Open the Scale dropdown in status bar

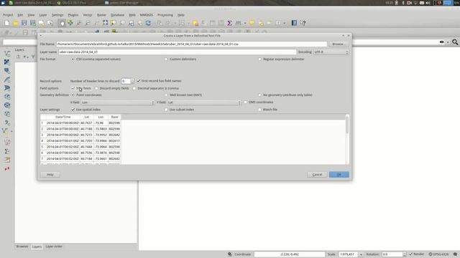[x=361, y=254]
